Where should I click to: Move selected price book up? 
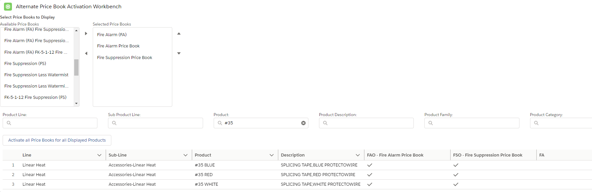coord(179,33)
